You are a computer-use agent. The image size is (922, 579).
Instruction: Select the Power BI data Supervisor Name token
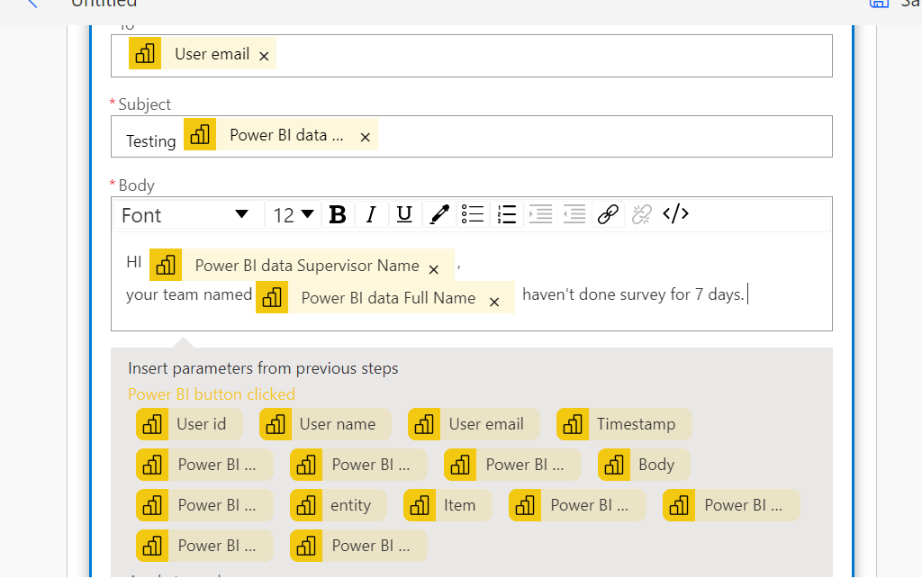[x=302, y=265]
